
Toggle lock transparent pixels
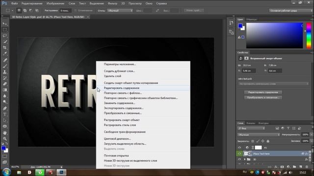(x=253, y=141)
